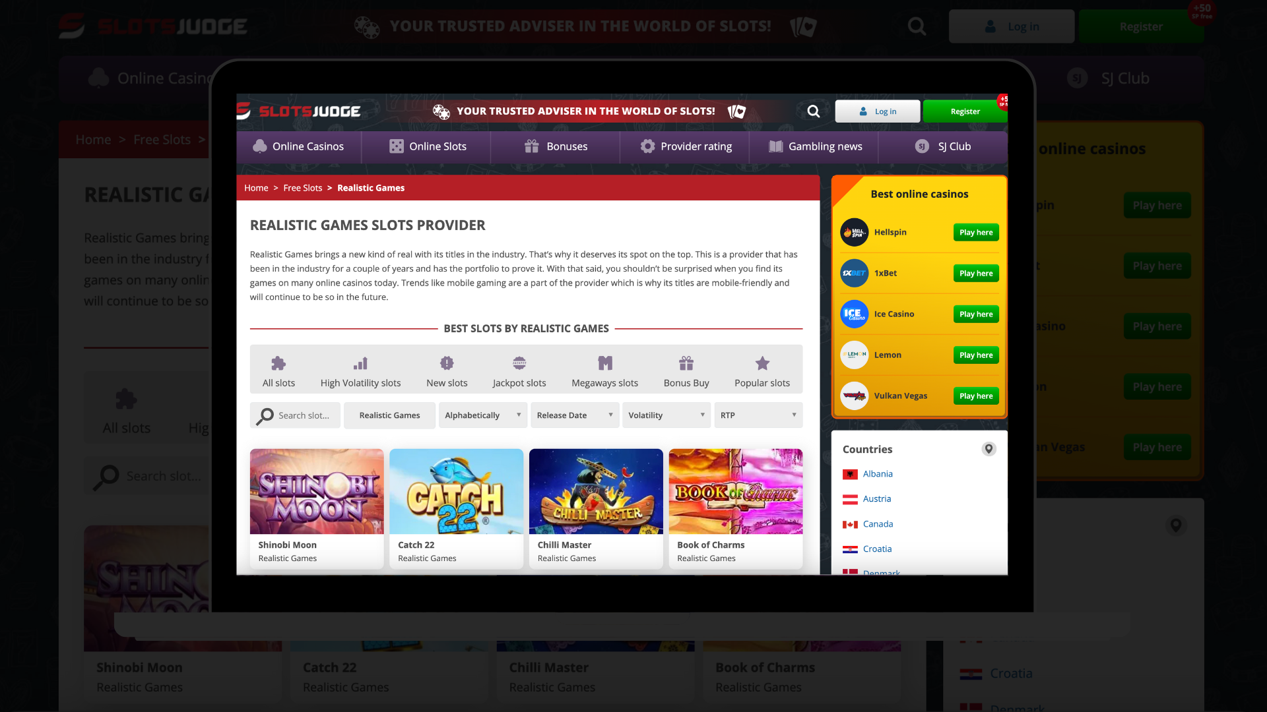This screenshot has width=1267, height=712.
Task: Click the Austria flag icon
Action: coord(850,499)
